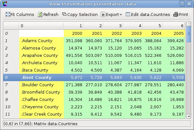Select row header 1

click(x=11, y=41)
